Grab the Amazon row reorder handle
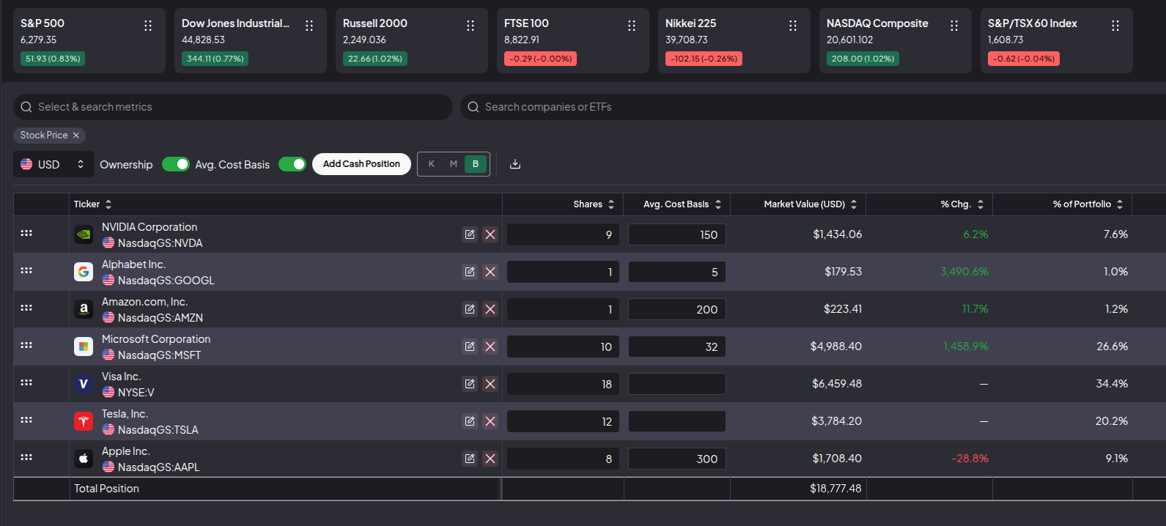The height and width of the screenshot is (526, 1166). [26, 308]
